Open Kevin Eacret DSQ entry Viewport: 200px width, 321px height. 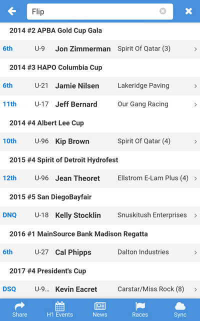pos(100,289)
